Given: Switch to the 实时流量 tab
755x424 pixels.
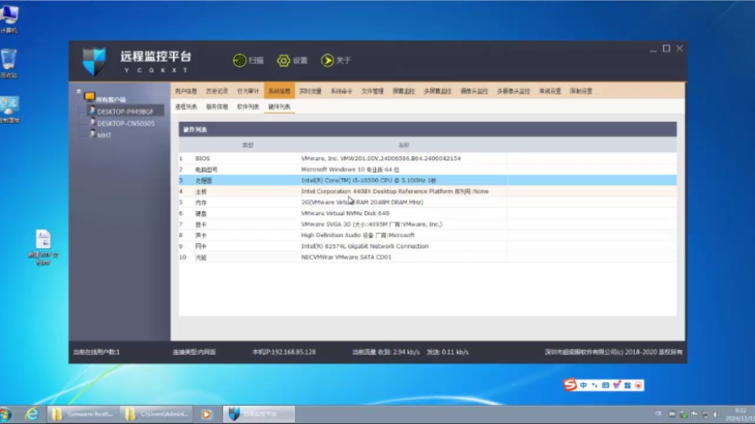Looking at the screenshot, I should (x=310, y=91).
